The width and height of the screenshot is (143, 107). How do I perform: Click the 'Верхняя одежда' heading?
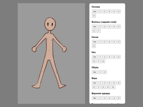(101, 94)
